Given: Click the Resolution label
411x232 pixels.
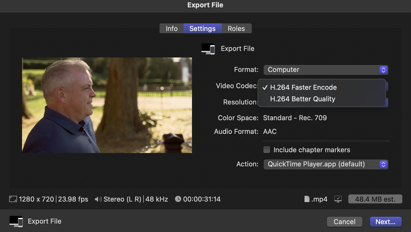Looking at the screenshot, I should coord(240,102).
